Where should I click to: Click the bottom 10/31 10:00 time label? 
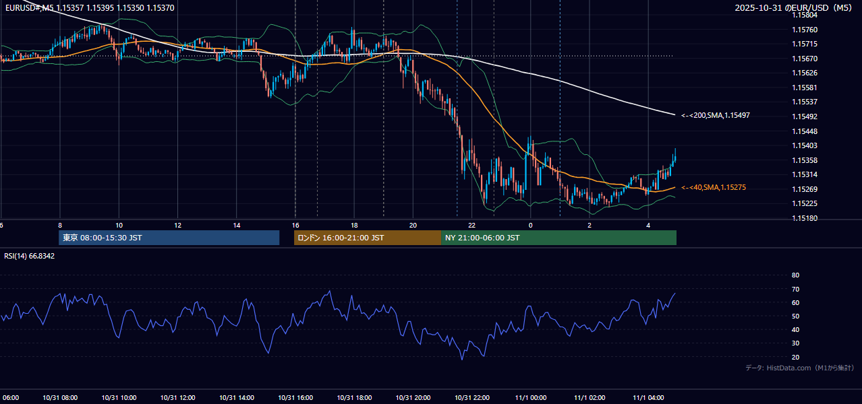click(x=119, y=398)
